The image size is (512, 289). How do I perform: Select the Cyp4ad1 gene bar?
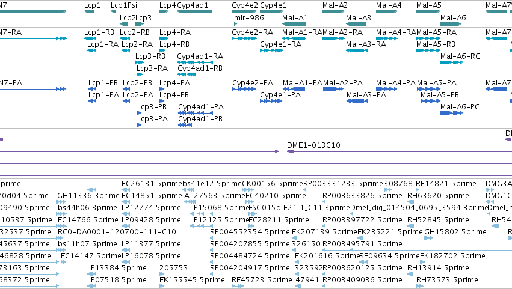[x=194, y=11]
